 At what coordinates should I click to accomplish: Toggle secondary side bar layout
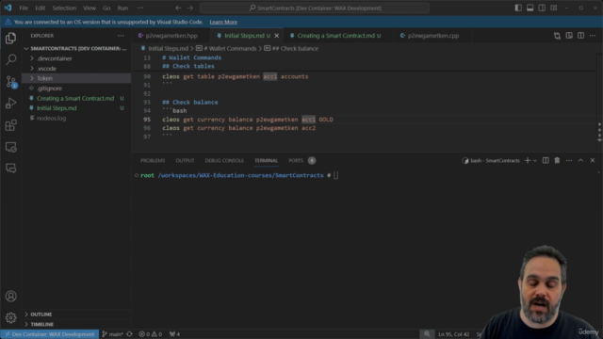(x=542, y=8)
